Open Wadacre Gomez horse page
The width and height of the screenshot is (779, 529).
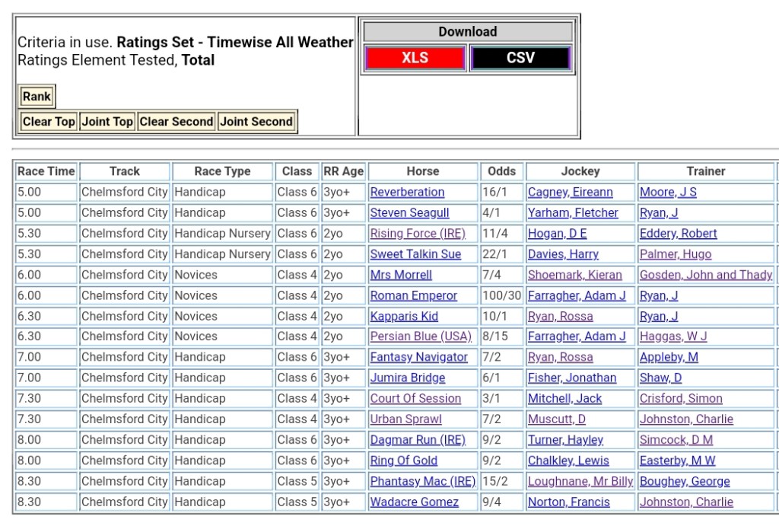coord(414,502)
